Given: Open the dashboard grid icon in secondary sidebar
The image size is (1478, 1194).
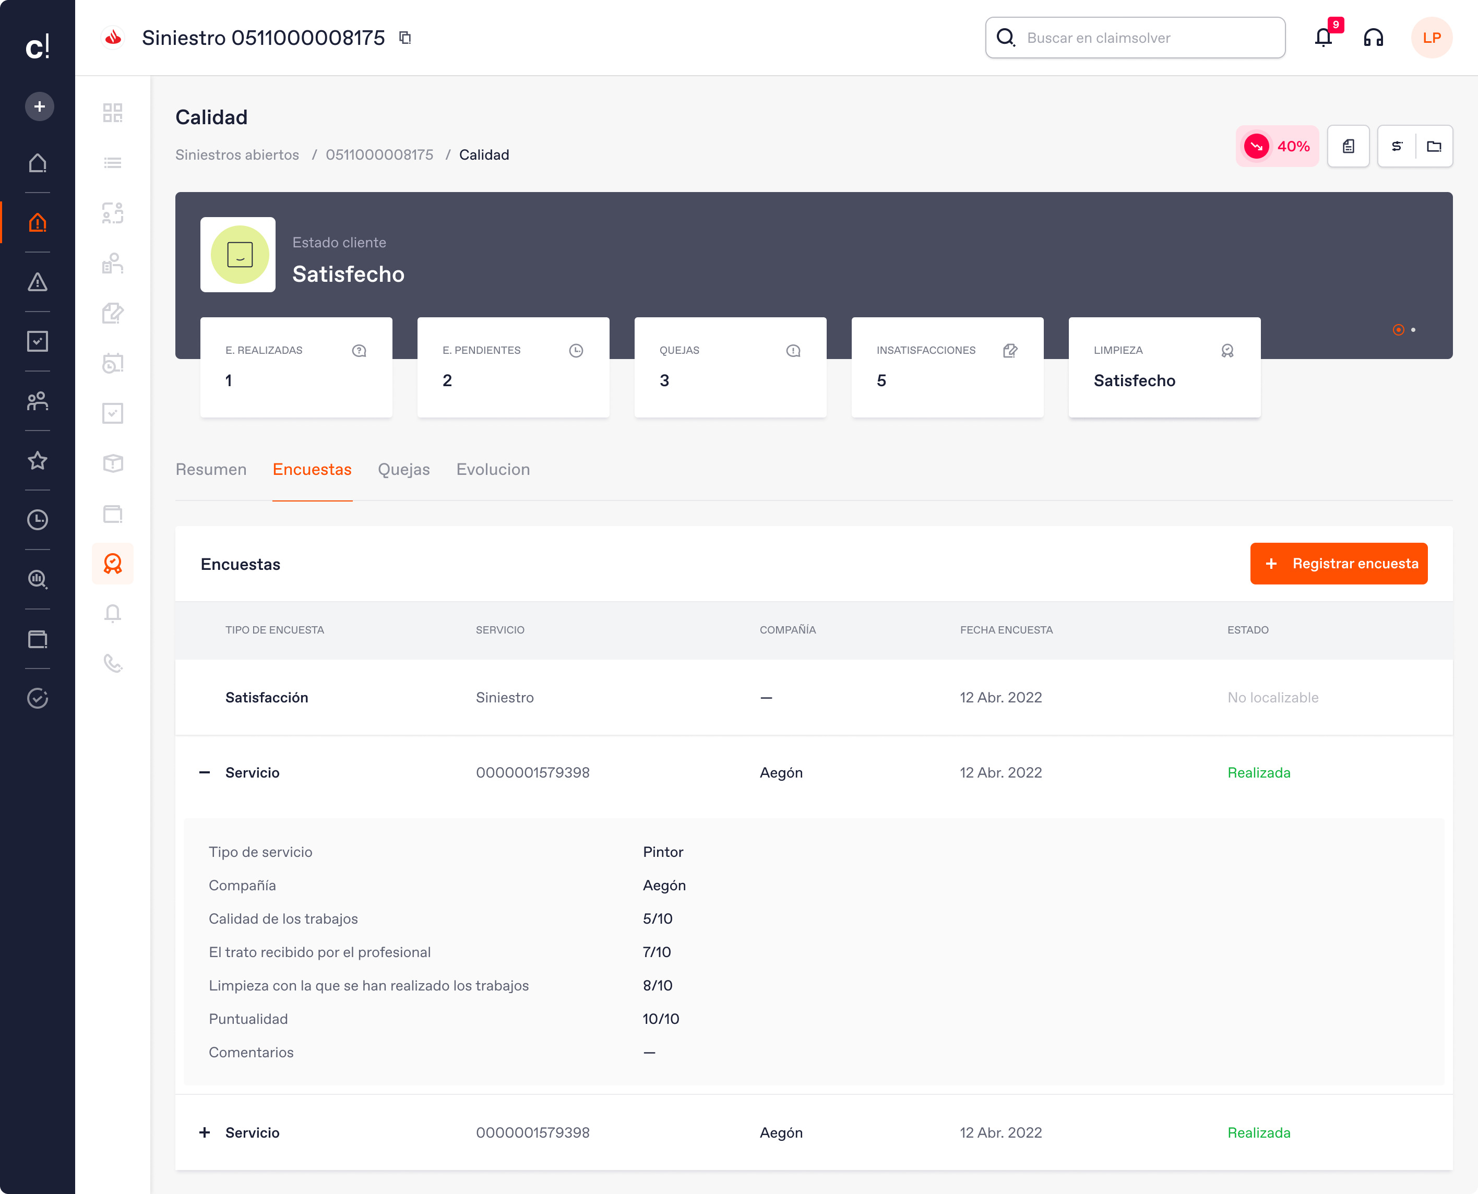Looking at the screenshot, I should pos(113,113).
